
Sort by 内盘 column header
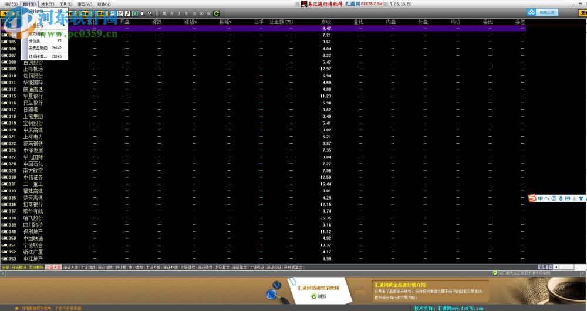[x=391, y=22]
